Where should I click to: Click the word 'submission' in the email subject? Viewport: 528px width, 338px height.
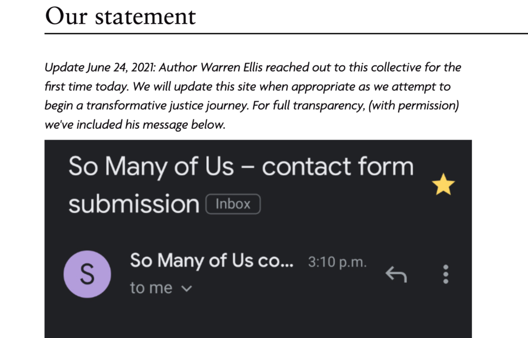(134, 204)
